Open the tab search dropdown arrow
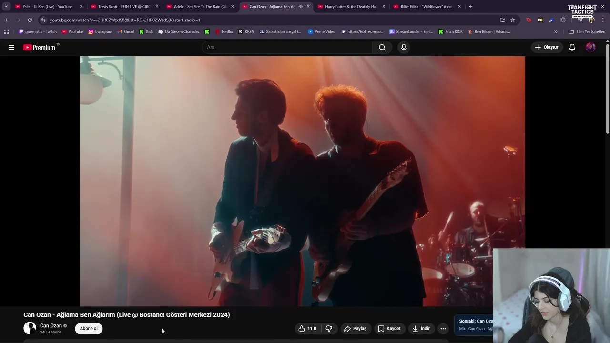 click(6, 7)
